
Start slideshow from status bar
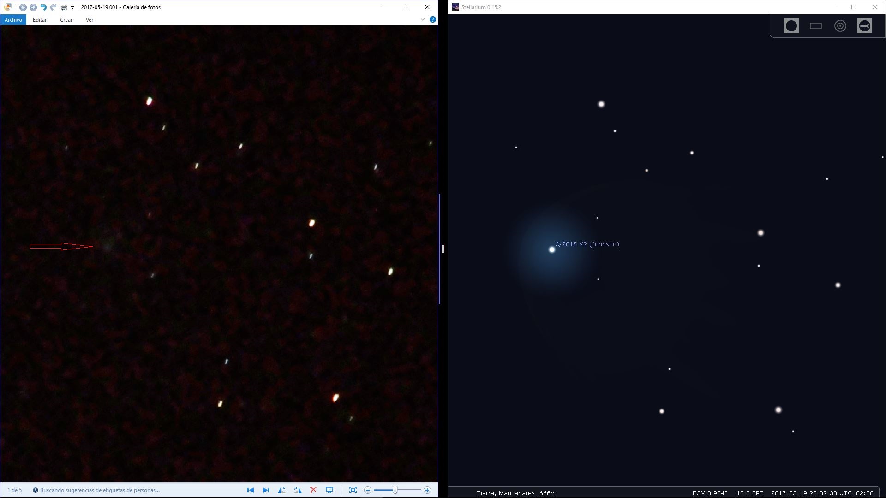coord(329,490)
